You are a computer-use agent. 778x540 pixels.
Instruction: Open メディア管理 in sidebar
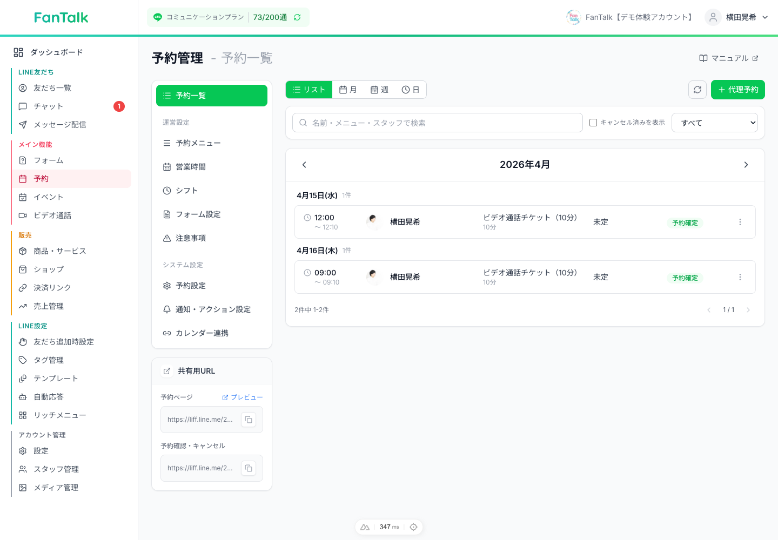click(71, 488)
